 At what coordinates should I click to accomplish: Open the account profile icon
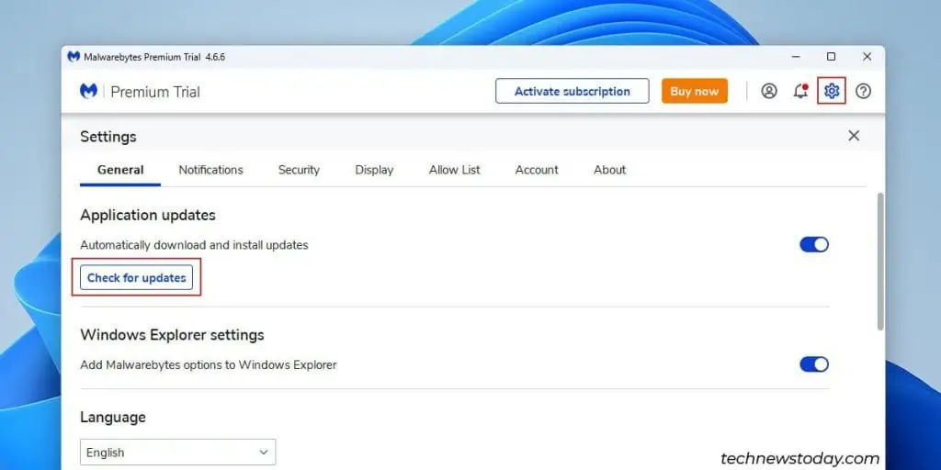(769, 91)
